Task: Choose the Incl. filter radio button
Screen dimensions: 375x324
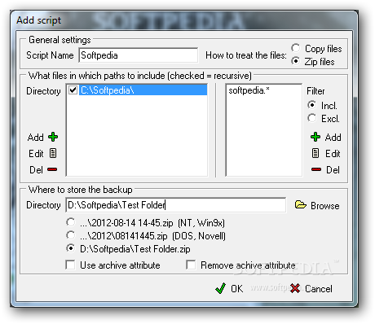Action: pos(312,105)
